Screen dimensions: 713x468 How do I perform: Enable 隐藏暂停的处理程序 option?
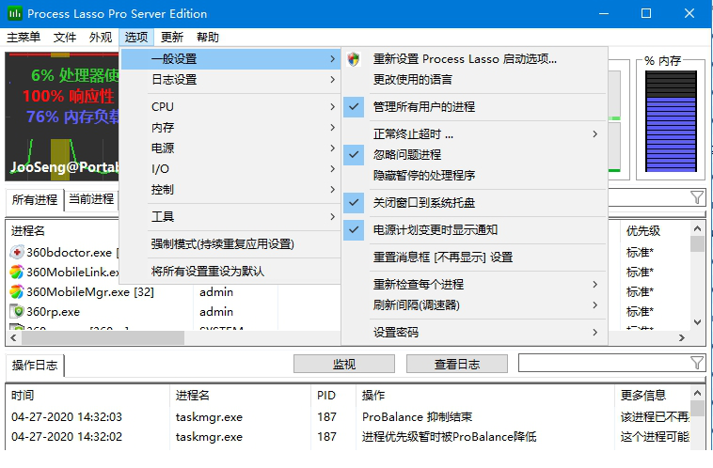(475, 176)
